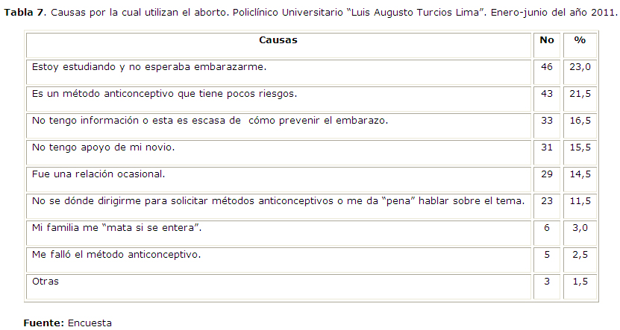Click the cell containing count 33
The image size is (620, 330).
pos(546,120)
